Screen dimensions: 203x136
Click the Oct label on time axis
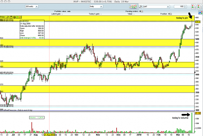(77, 135)
